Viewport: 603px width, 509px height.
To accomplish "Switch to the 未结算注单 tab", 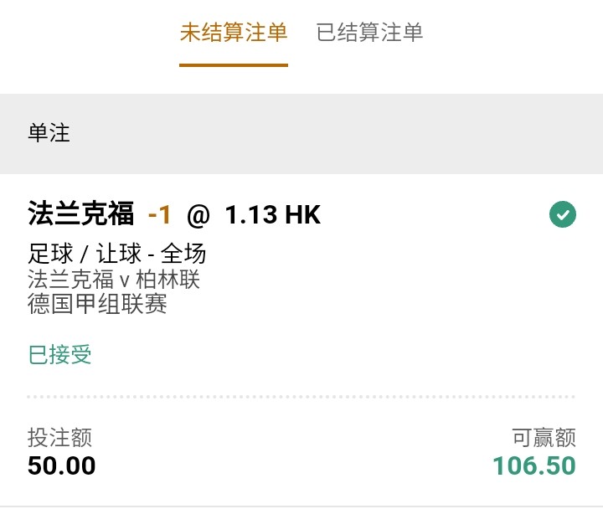I will pyautogui.click(x=234, y=33).
